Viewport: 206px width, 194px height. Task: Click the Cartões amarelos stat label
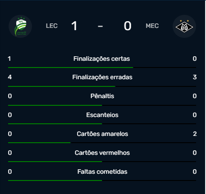[x=102, y=134]
